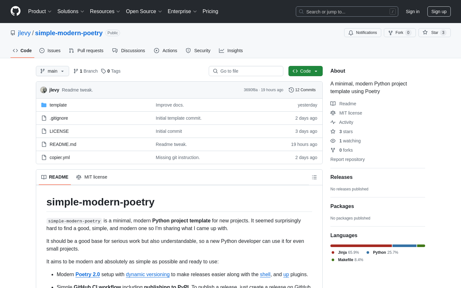Click the copier.yml file icon
461x288 pixels.
pos(44,157)
